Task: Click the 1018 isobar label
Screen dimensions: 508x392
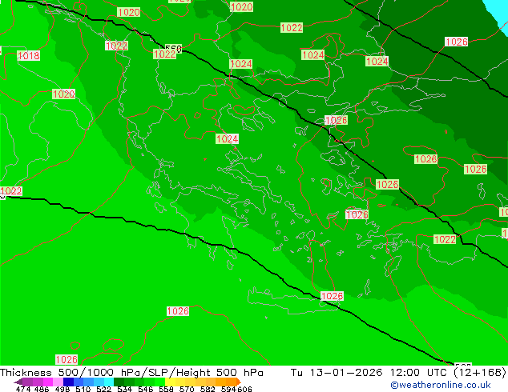Action: tap(29, 56)
